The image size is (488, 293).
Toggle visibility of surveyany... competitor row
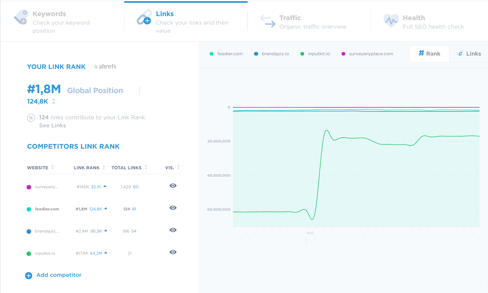173,186
